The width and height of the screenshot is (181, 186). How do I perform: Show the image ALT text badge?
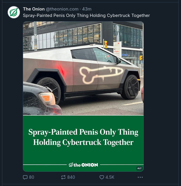pos(139,168)
